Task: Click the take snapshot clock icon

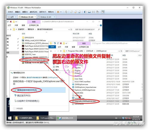Action: [x=72, y=12]
